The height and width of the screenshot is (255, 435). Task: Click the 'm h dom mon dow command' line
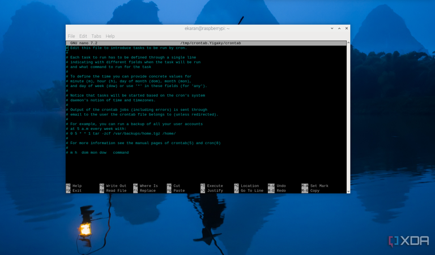[97, 153]
